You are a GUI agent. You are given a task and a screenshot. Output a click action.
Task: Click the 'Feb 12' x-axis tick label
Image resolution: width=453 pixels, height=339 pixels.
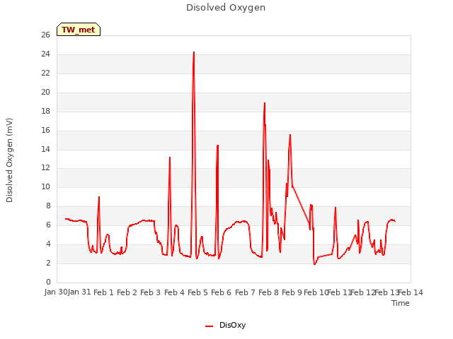(362, 292)
